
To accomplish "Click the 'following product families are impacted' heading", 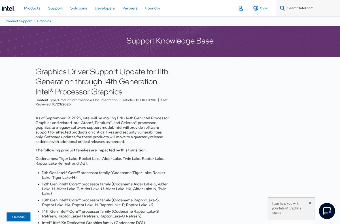I will (91, 150).
